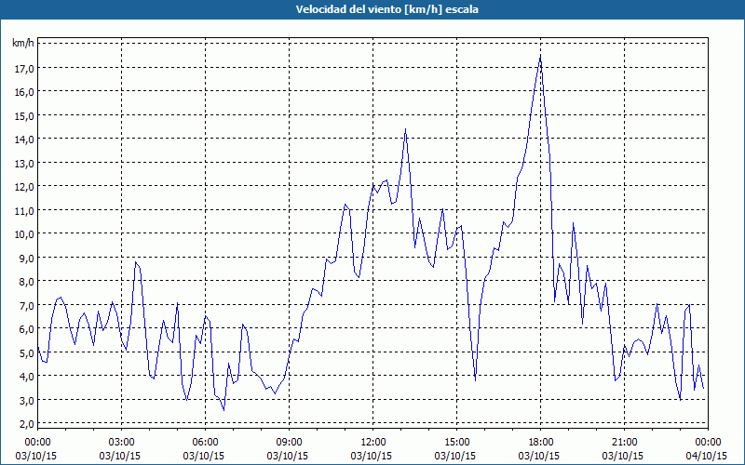Image resolution: width=745 pixels, height=465 pixels.
Task: Click the chart title 'Velocidad del viento [km/h] escala'
Action: [x=386, y=9]
